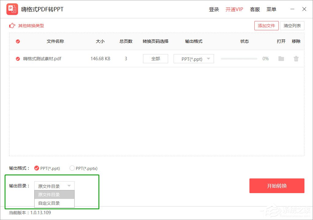Remove 嗨格式测试素材.pdf with the trash icon
Viewport: 313px width, 220px height.
(x=296, y=59)
